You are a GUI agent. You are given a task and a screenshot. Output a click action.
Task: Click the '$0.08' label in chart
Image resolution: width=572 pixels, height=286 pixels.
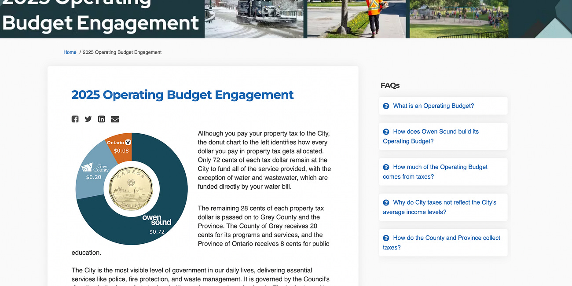pyautogui.click(x=121, y=150)
